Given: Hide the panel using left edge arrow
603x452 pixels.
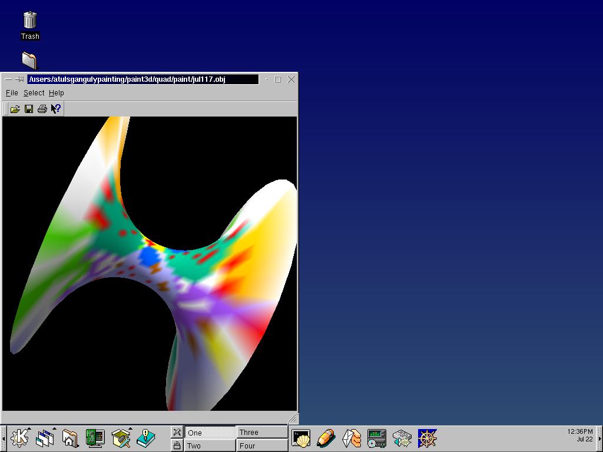Looking at the screenshot, I should coord(3,438).
